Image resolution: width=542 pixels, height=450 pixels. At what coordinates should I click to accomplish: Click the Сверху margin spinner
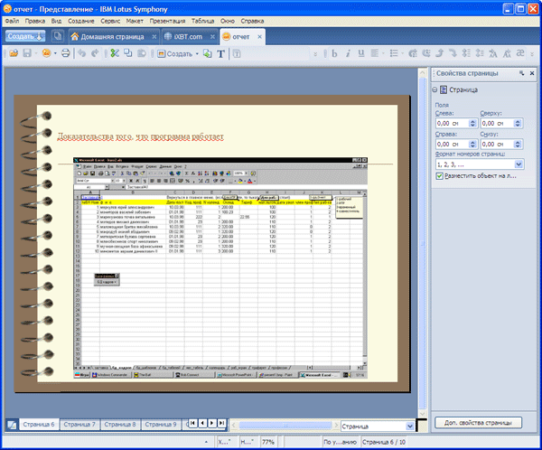(518, 124)
